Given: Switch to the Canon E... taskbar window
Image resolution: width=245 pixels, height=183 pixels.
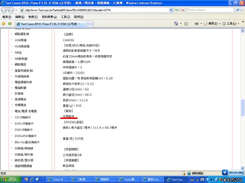Looking at the screenshot, I should [x=58, y=180].
